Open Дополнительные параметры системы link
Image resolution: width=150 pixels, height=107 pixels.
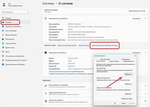tap(105, 45)
